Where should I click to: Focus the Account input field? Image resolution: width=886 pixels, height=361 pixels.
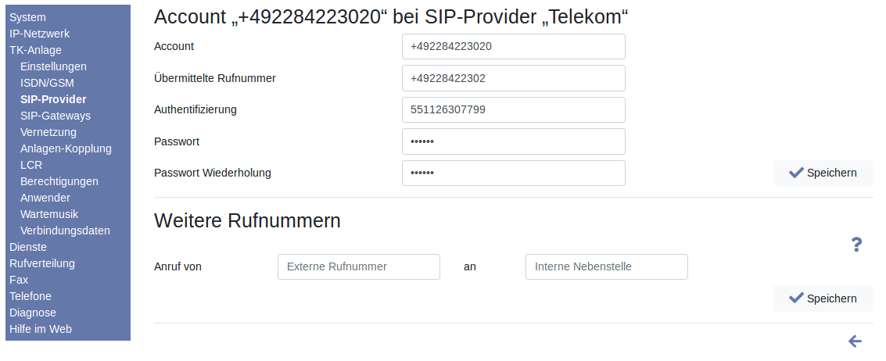(513, 46)
